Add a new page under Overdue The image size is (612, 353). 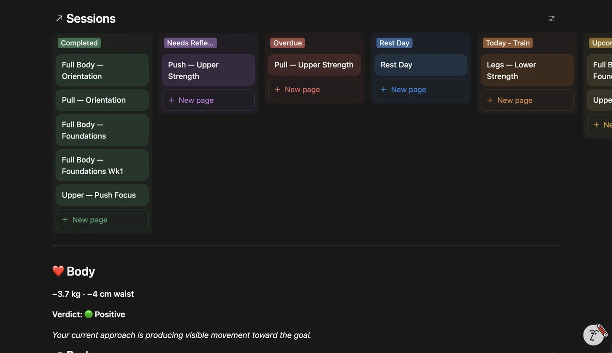click(315, 90)
